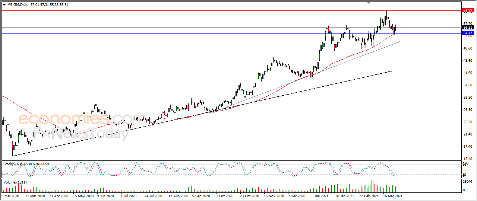Open the dropdown arrow beside #S-GM,Daily

click(4, 5)
